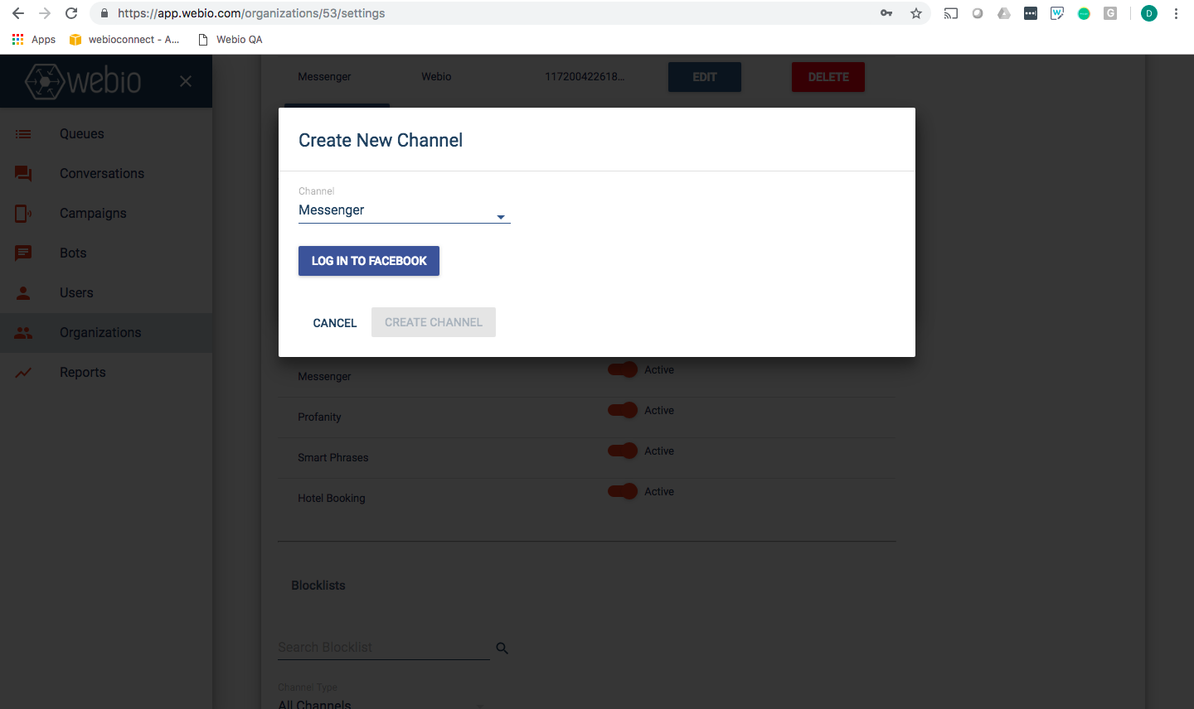Toggle the Profanity Active switch
This screenshot has width=1194, height=709.
pos(623,410)
